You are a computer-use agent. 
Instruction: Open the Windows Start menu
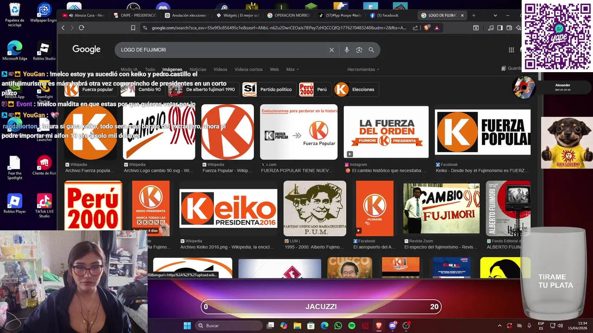(x=187, y=326)
